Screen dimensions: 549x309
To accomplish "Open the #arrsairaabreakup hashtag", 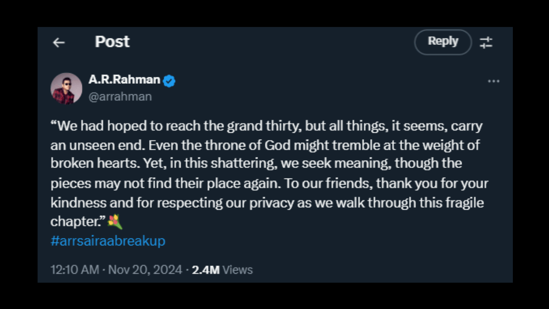I will click(108, 241).
